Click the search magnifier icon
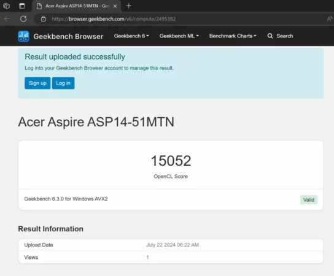 [x=270, y=36]
